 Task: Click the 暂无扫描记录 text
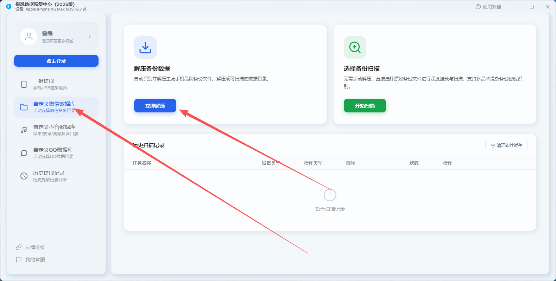tap(330, 209)
